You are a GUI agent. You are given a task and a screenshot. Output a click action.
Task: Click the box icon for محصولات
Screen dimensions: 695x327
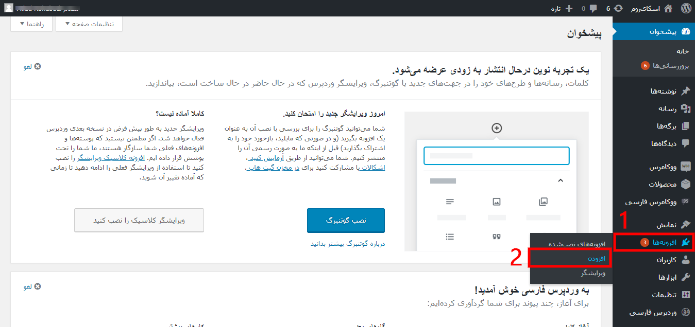[x=685, y=184]
